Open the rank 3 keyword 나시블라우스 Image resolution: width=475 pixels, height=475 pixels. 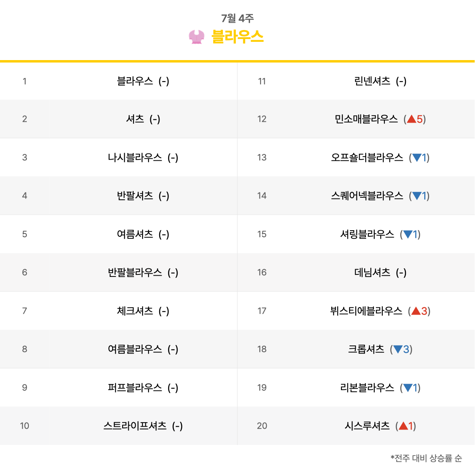(135, 158)
